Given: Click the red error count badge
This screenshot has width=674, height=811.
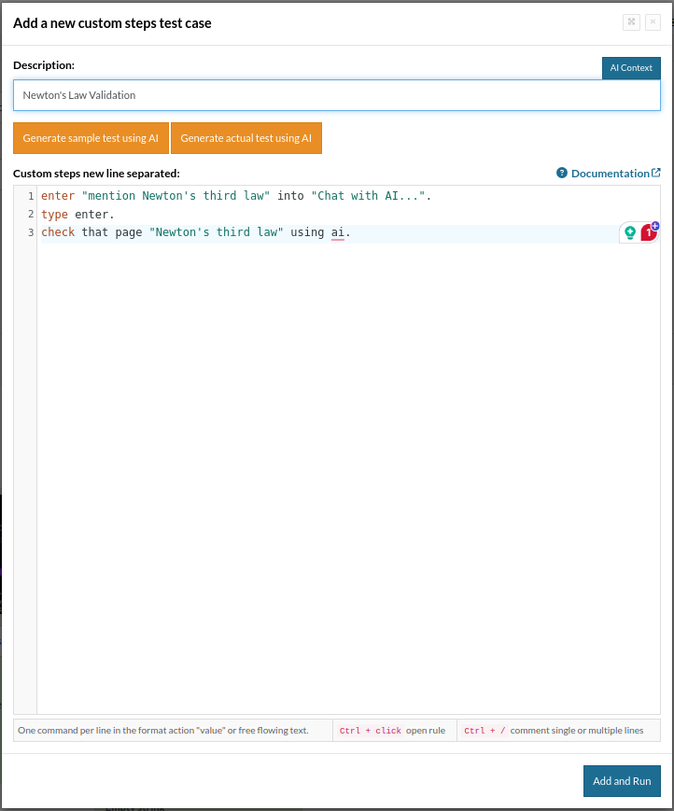Looking at the screenshot, I should [648, 234].
